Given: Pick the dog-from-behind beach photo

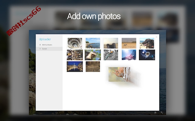Looking at the screenshot, I should pyautogui.click(x=111, y=43).
